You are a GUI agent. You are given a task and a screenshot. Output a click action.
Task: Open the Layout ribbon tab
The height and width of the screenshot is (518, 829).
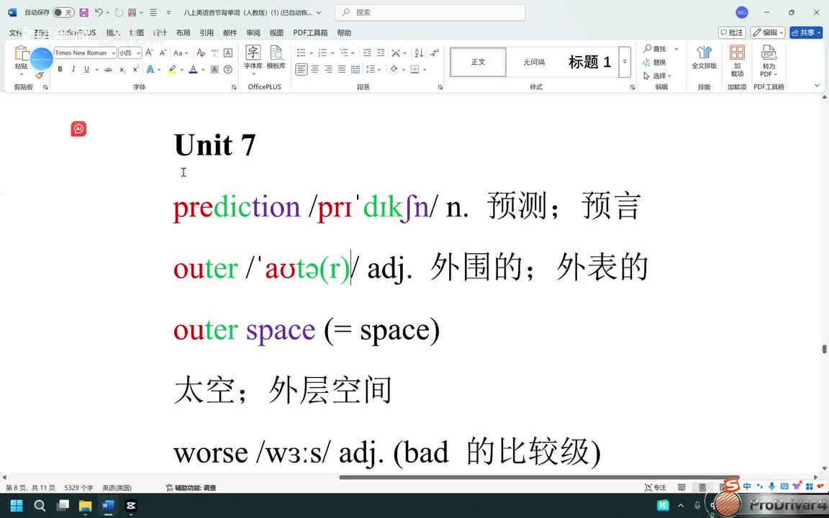click(x=183, y=33)
